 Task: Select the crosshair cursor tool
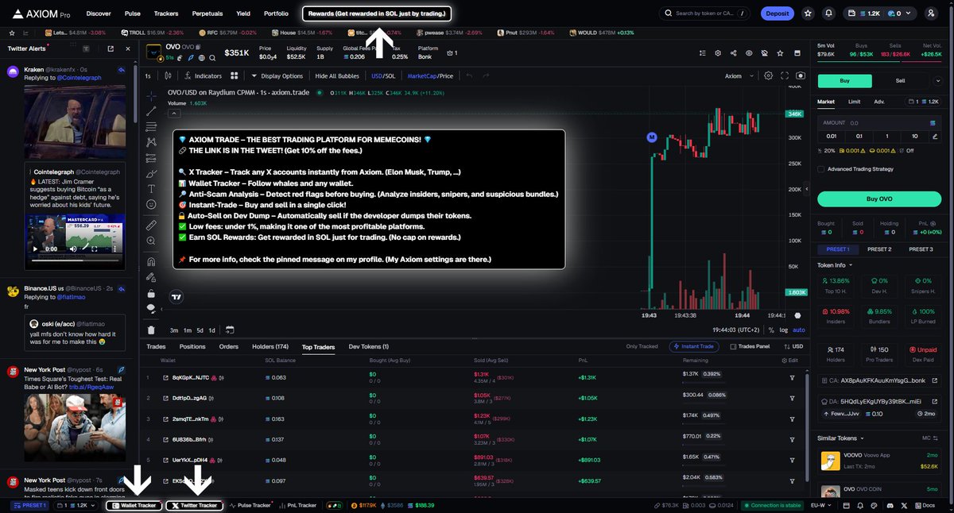(x=151, y=96)
